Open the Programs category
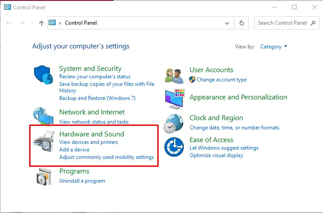 (74, 171)
